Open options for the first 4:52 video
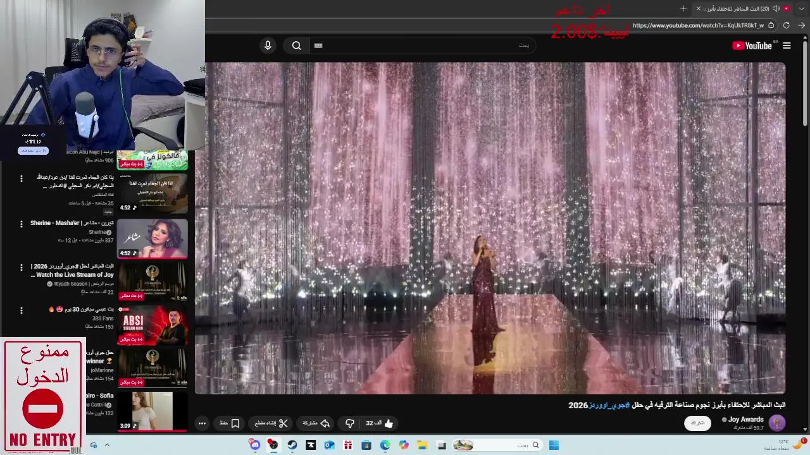Image resolution: width=810 pixels, height=455 pixels. click(21, 179)
